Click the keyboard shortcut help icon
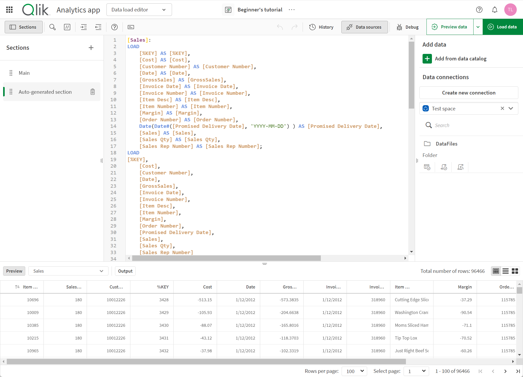Screen dimensions: 523x377 (115, 27)
